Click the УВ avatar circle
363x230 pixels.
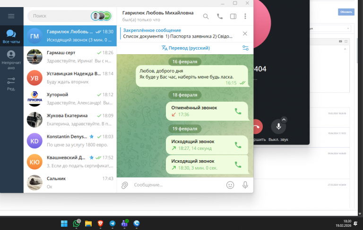click(35, 78)
